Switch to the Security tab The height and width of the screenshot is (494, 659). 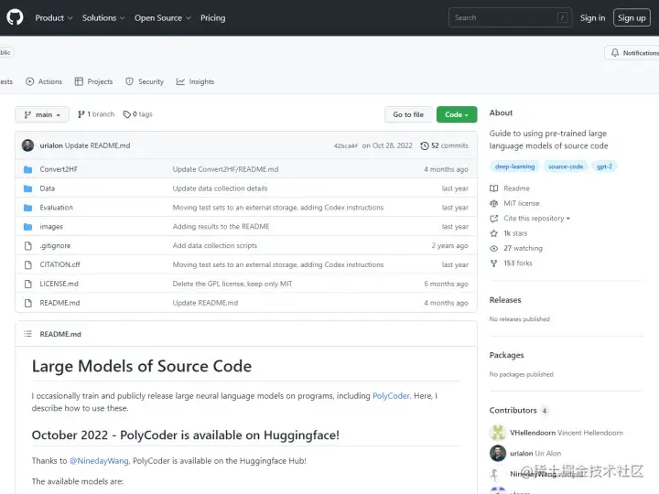[x=145, y=81]
